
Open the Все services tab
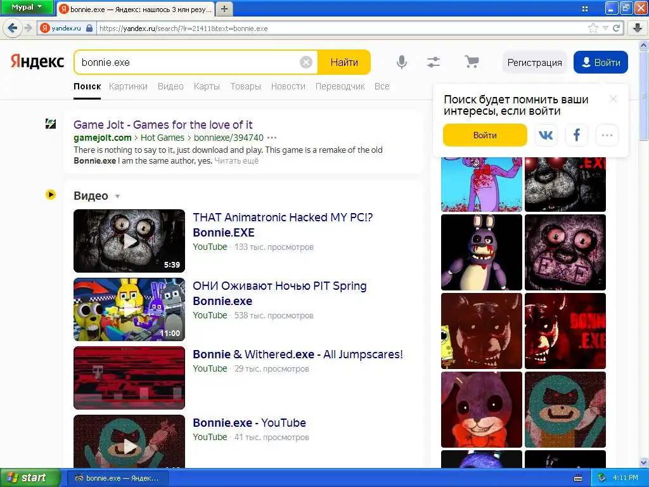(x=382, y=86)
